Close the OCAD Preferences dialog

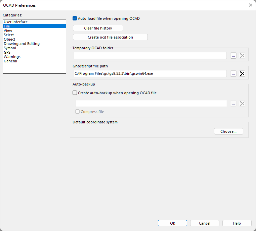coord(250,5)
